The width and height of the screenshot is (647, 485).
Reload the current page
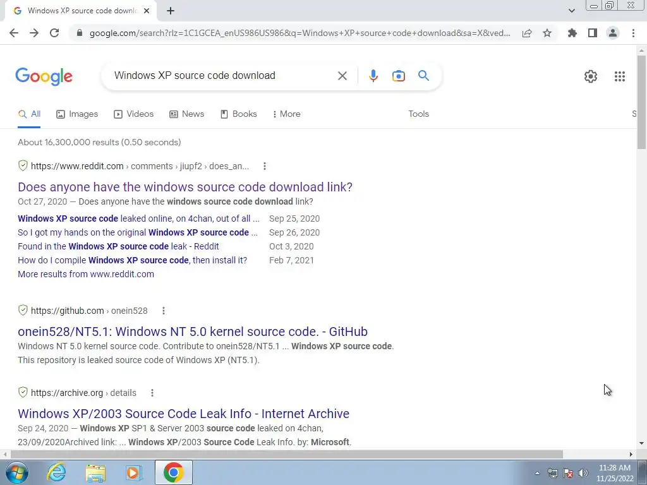(x=54, y=33)
